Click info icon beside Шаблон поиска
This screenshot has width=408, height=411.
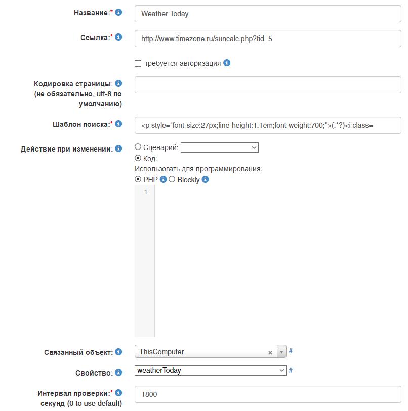point(118,123)
